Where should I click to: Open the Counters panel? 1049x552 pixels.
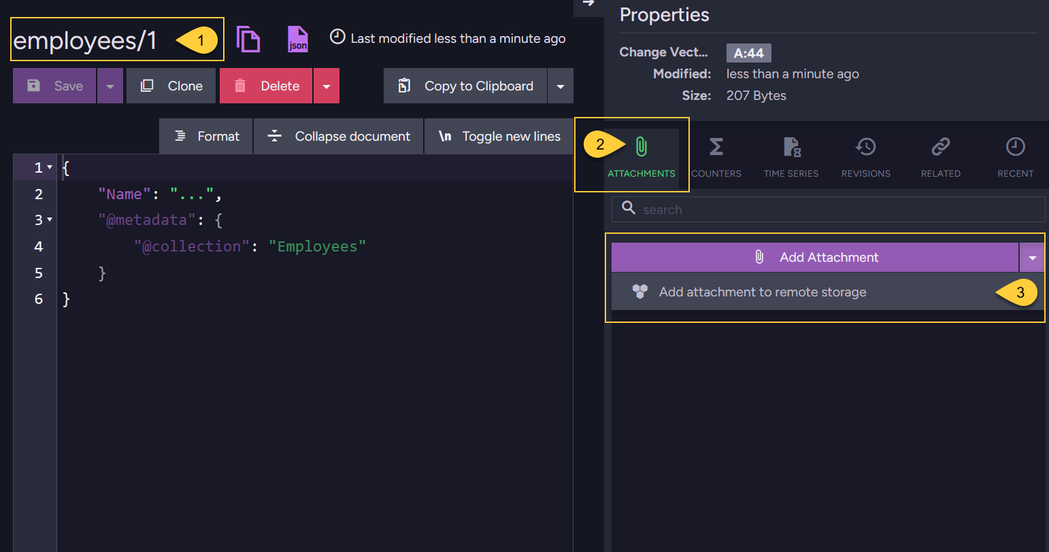click(x=716, y=156)
